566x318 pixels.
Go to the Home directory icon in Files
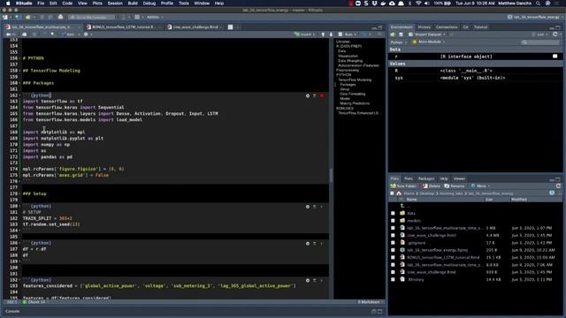click(x=399, y=193)
